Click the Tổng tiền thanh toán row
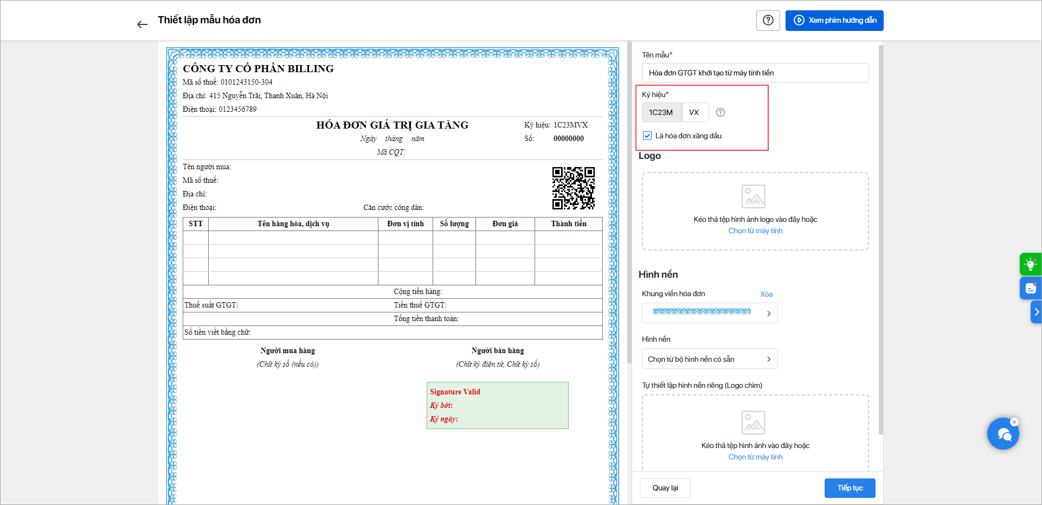 [x=393, y=319]
